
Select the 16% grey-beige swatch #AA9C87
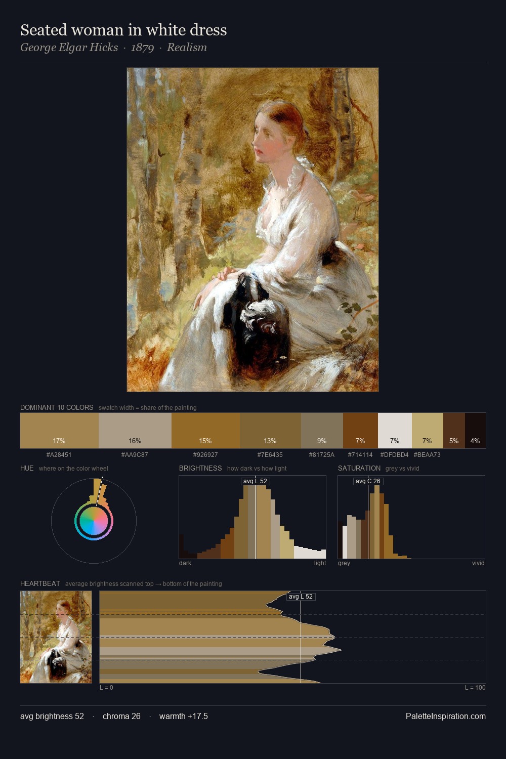coord(135,431)
